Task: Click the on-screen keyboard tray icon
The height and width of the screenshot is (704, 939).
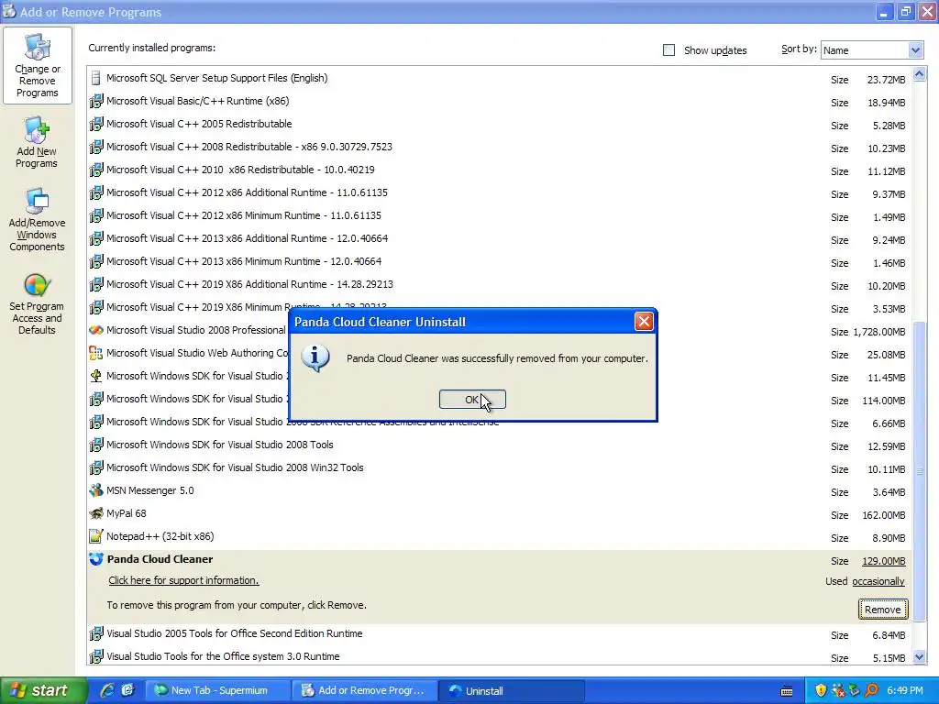Action: tap(787, 691)
